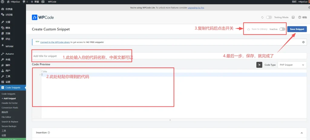The width and height of the screenshot is (310, 140).
Task: Click the Save Snippet button
Action: (x=297, y=29)
